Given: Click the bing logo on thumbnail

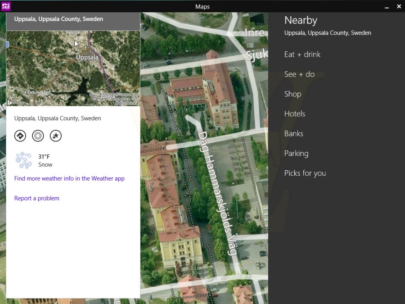Looking at the screenshot, I should [x=14, y=103].
